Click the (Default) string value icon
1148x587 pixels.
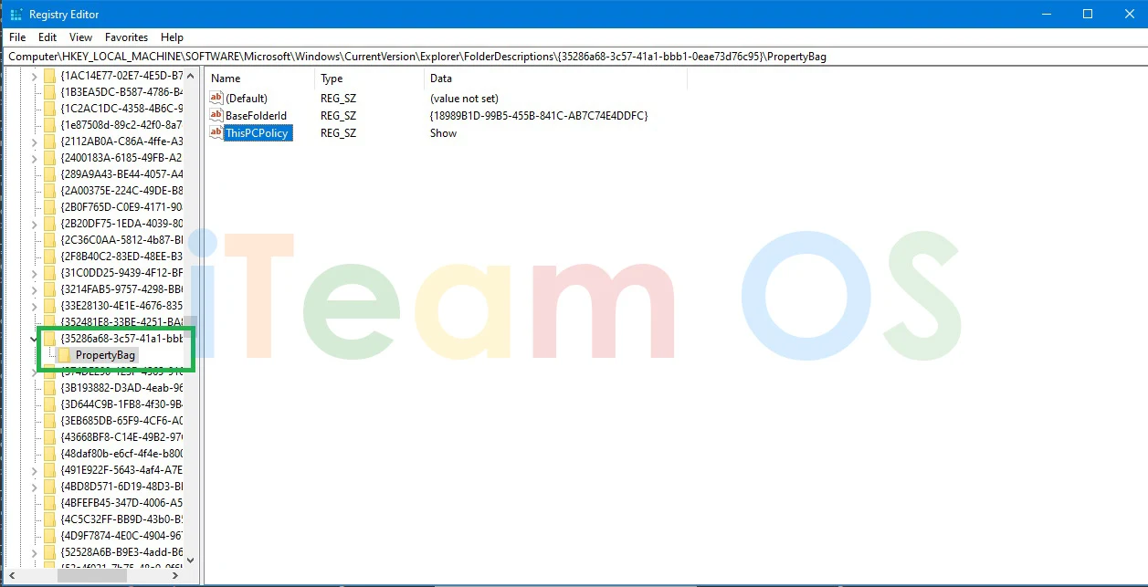216,98
